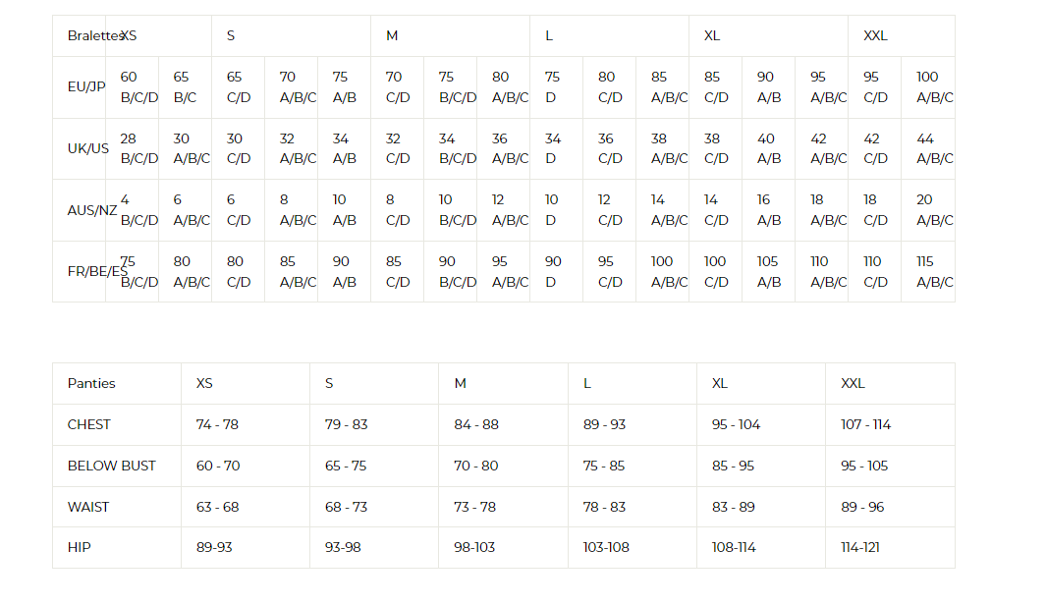This screenshot has width=1046, height=605.
Task: Select the 'CHEST' row label
Action: (117, 425)
